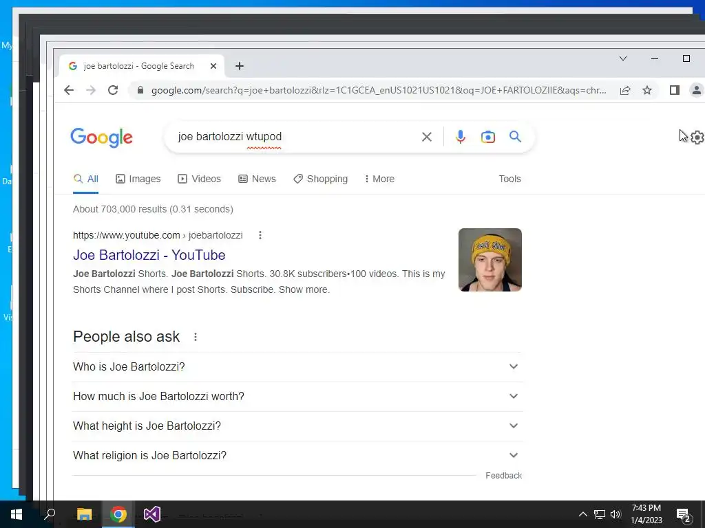Open the Windows Start menu

[x=17, y=514]
